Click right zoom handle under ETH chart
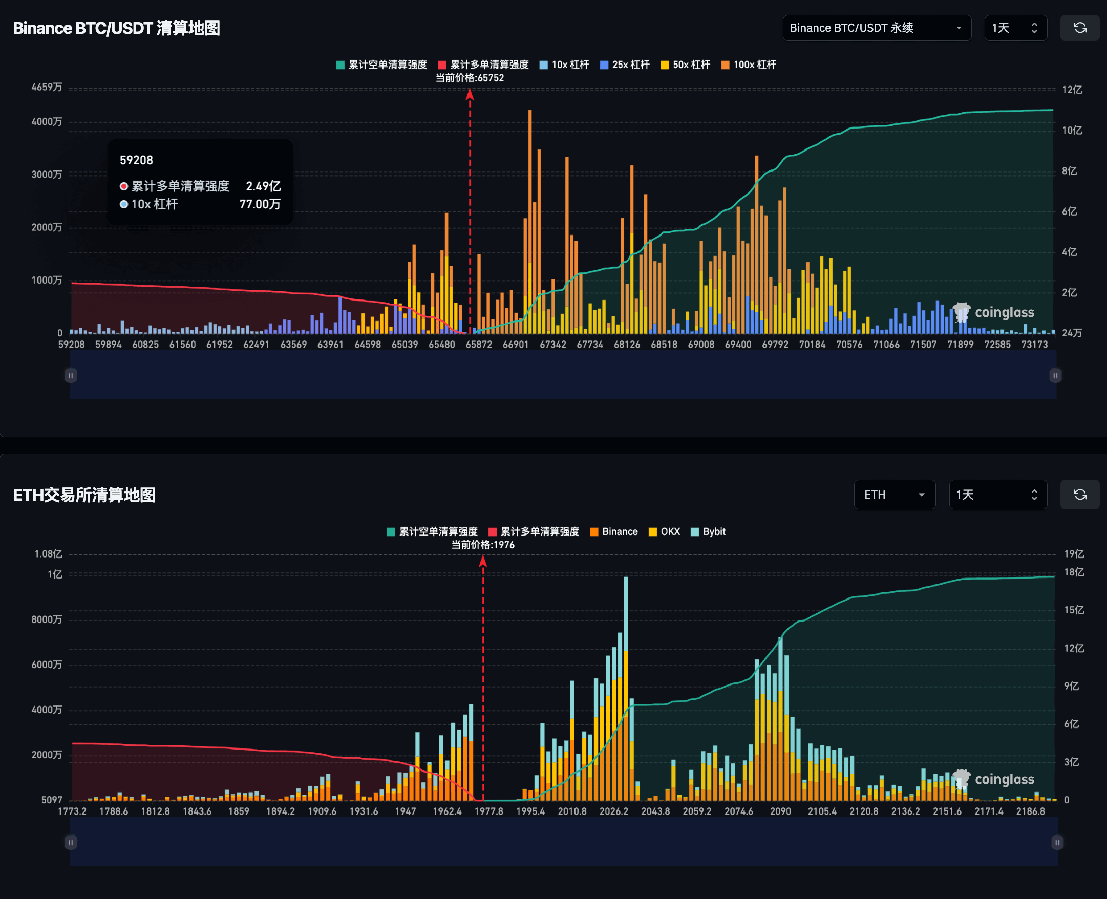This screenshot has height=899, width=1107. (x=1057, y=843)
